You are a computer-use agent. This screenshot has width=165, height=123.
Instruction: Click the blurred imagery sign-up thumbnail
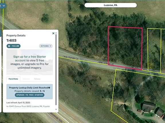tap(30, 62)
